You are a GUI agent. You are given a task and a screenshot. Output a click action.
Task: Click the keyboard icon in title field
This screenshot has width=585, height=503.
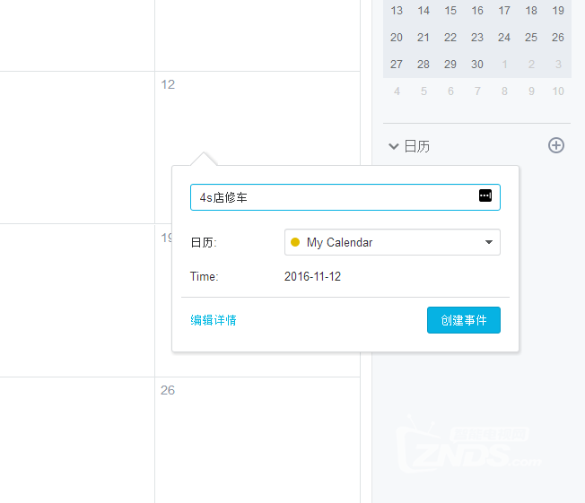tap(485, 195)
